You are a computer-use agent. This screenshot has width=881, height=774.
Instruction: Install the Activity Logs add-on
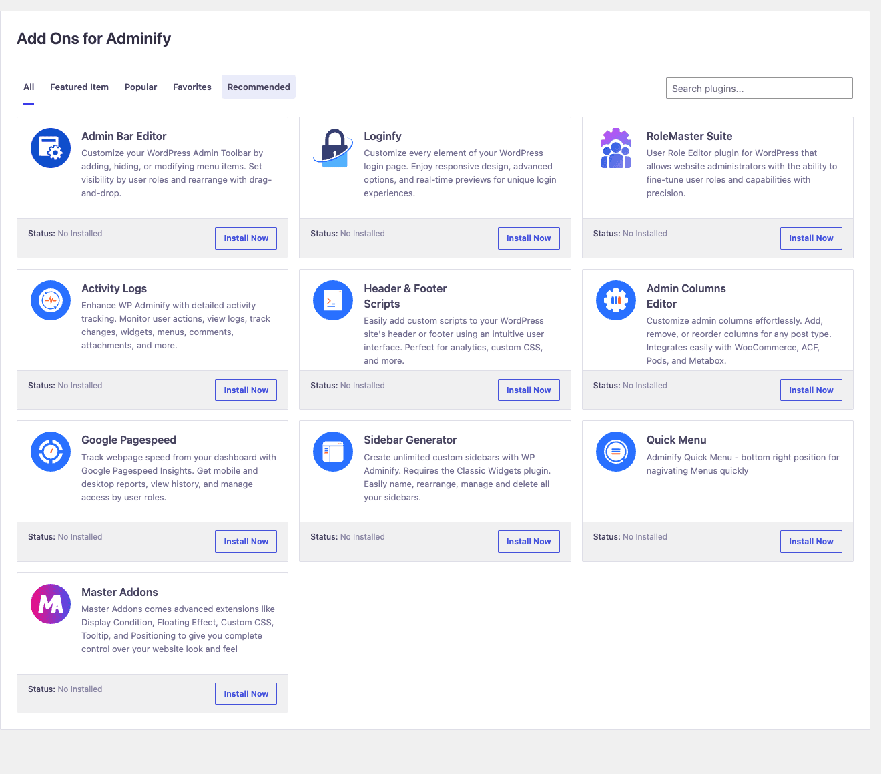pyautogui.click(x=246, y=390)
